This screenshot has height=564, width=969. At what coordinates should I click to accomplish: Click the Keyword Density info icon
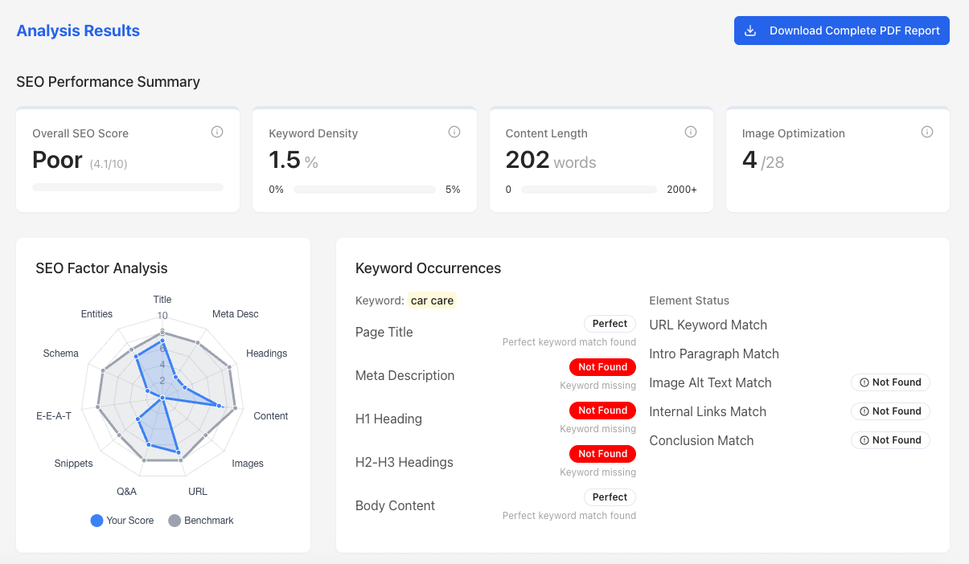454,133
